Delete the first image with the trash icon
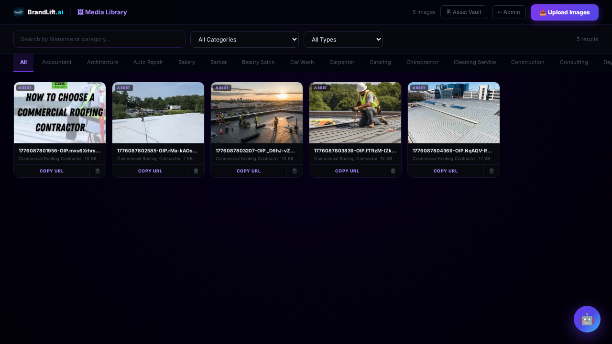 coord(98,171)
